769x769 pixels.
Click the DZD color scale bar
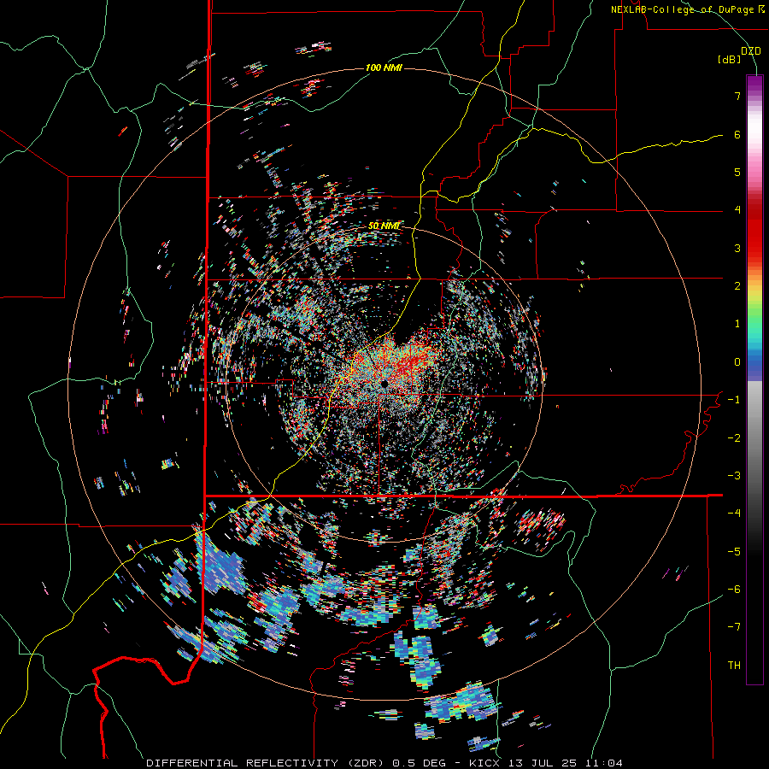point(754,379)
